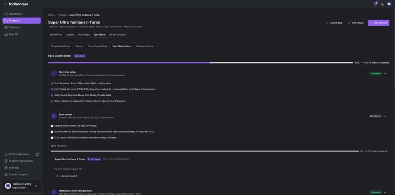395x195 pixels.
Task: Select the Nintendo Store workflow tab
Action: click(x=145, y=46)
